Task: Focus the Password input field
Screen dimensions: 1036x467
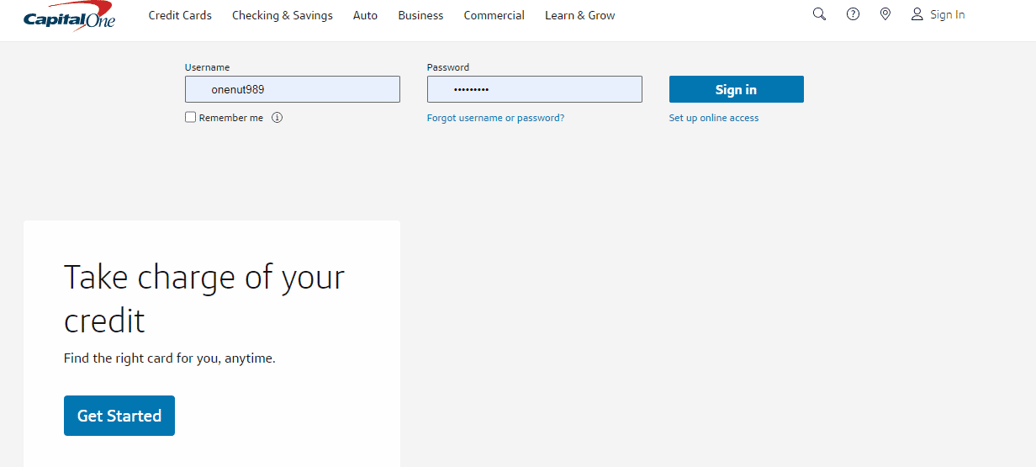Action: point(535,89)
